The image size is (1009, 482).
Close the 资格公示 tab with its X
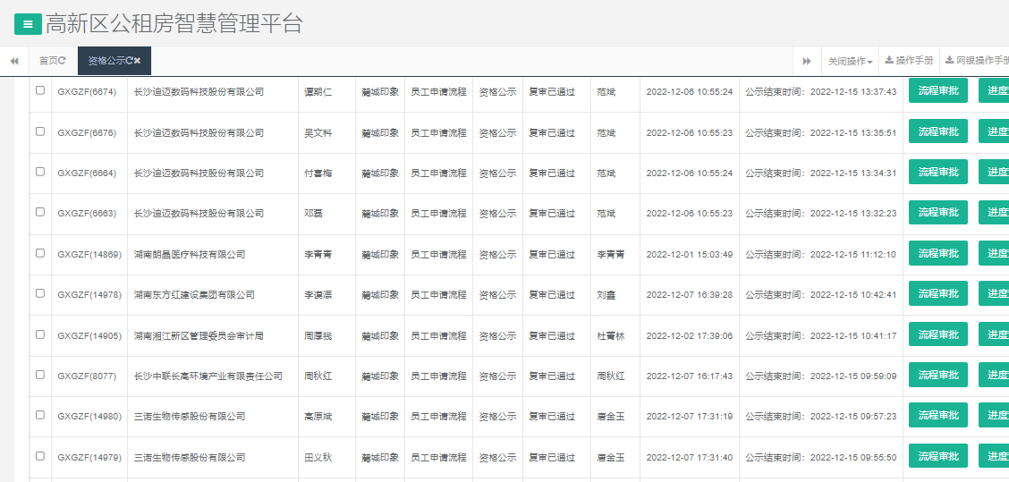pos(137,61)
